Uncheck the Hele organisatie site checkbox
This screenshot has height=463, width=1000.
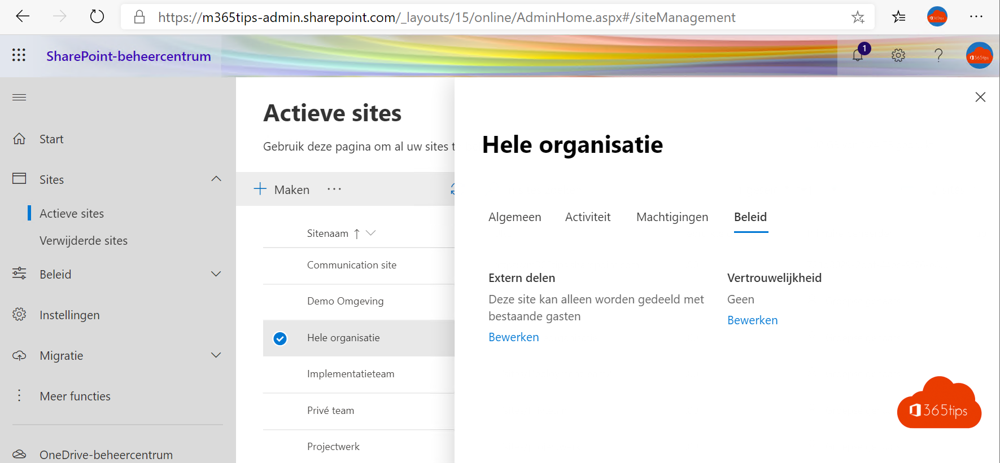click(280, 338)
